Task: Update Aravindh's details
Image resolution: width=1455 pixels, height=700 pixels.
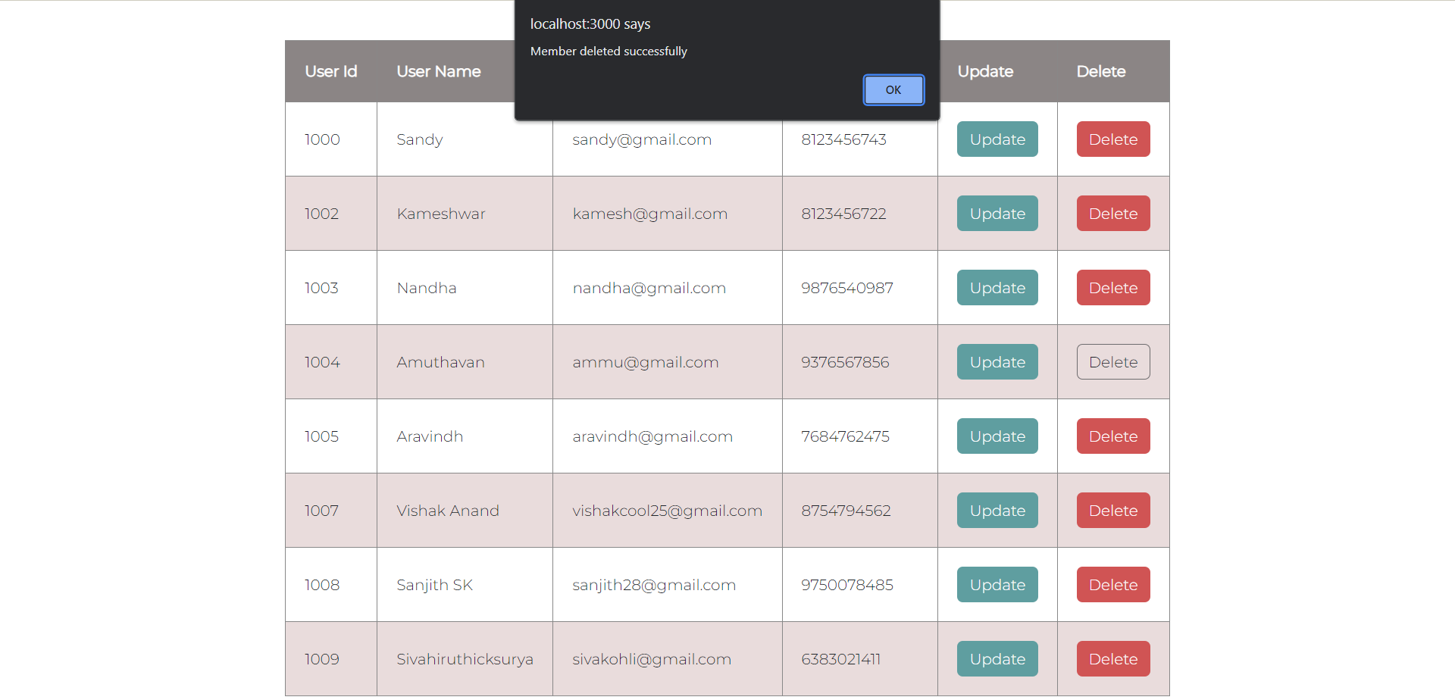Action: [x=997, y=436]
